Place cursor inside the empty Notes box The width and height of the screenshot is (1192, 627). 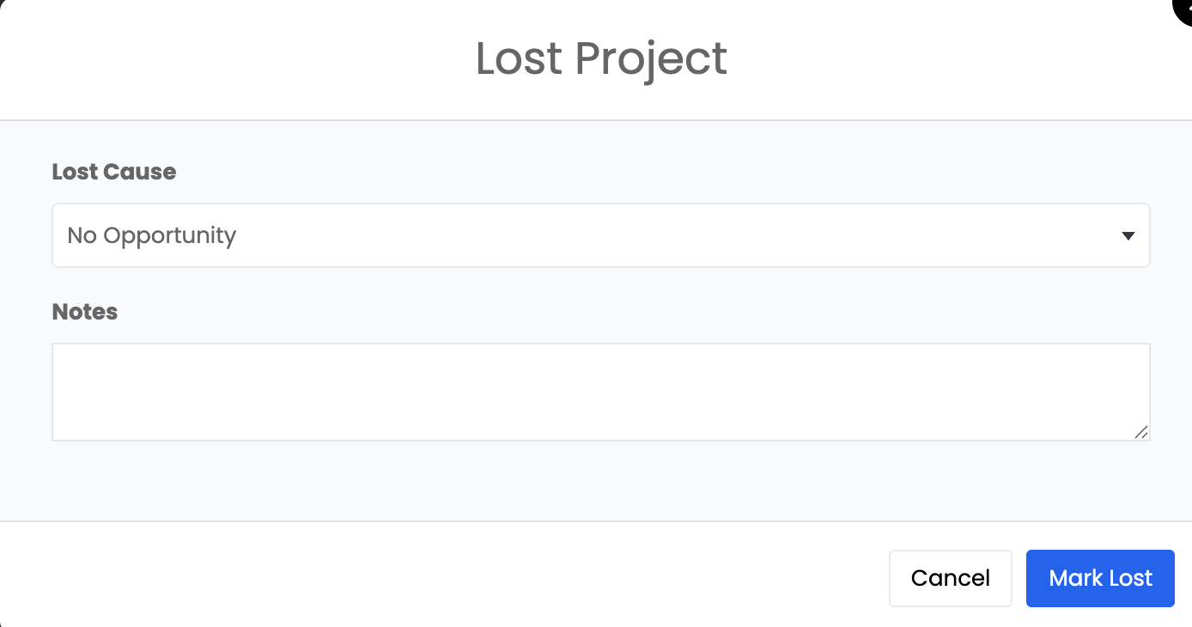(600, 392)
